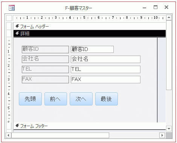Select the FAX label control
Image resolution: width=177 pixels, height=143 pixels.
coord(45,80)
